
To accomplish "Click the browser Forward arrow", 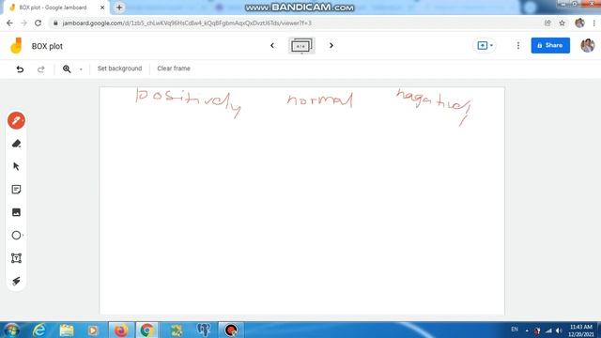I will point(23,23).
